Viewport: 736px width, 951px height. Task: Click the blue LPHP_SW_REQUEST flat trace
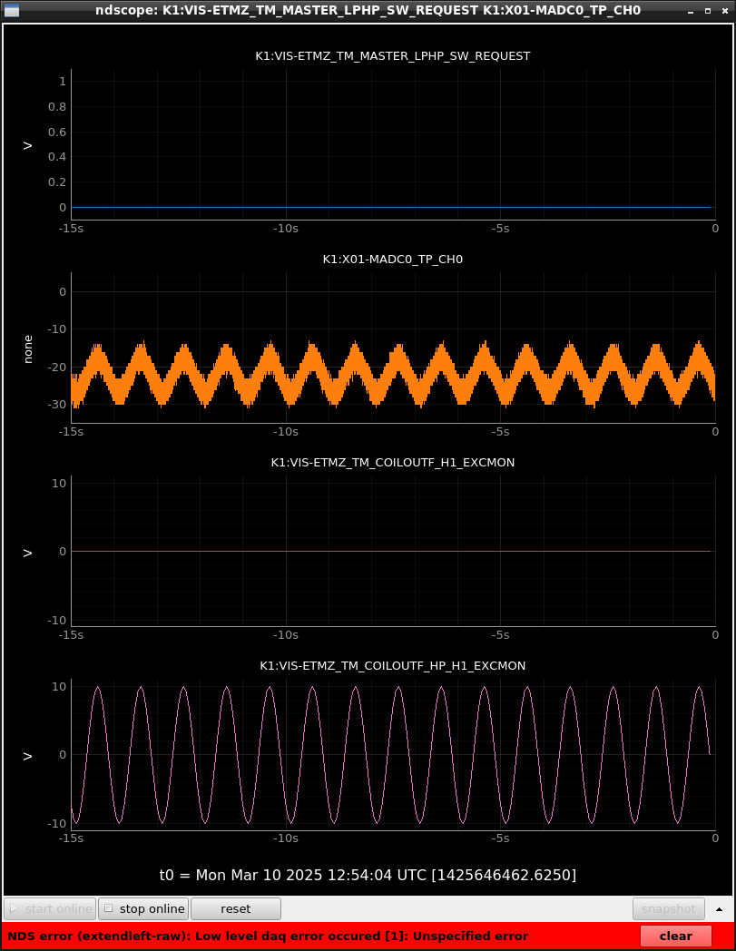[391, 208]
